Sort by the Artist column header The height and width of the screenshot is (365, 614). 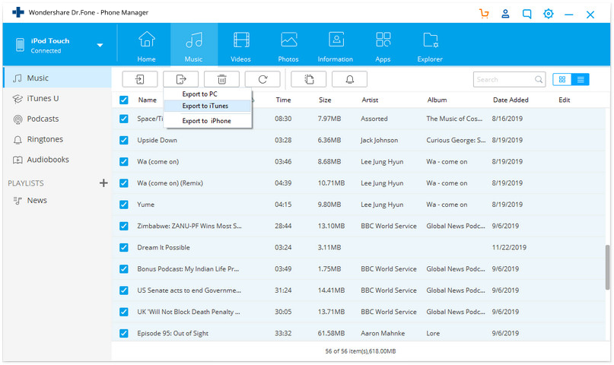370,100
